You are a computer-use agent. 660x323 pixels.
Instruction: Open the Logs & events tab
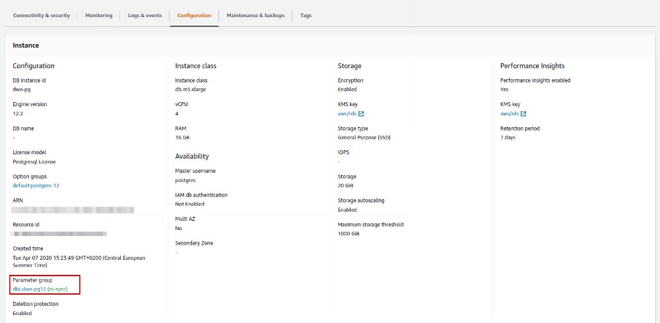tap(145, 16)
